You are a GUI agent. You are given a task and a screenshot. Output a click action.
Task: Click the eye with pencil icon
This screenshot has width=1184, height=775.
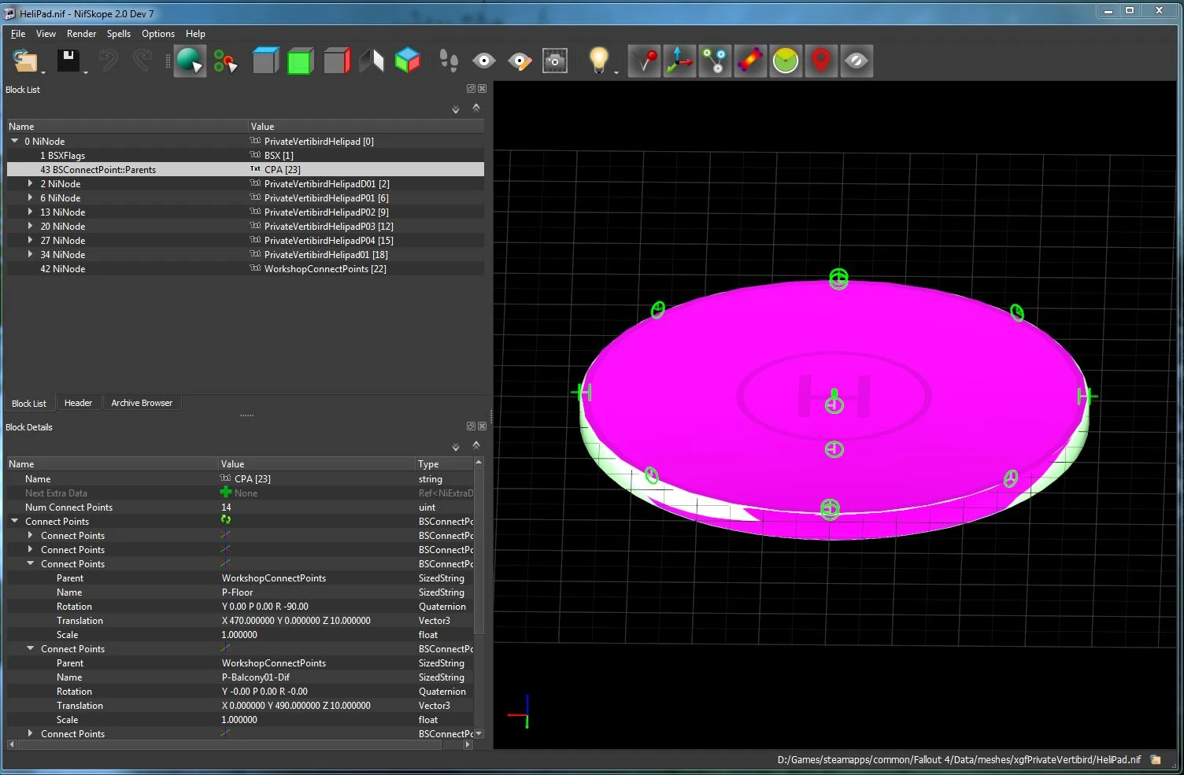tap(520, 61)
